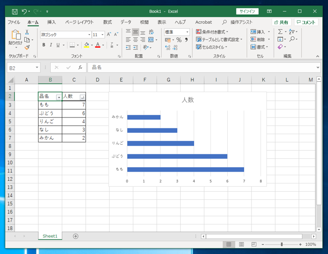Switch to the 挿入 ribbon tab
This screenshot has width=328, height=254.
click(x=51, y=22)
